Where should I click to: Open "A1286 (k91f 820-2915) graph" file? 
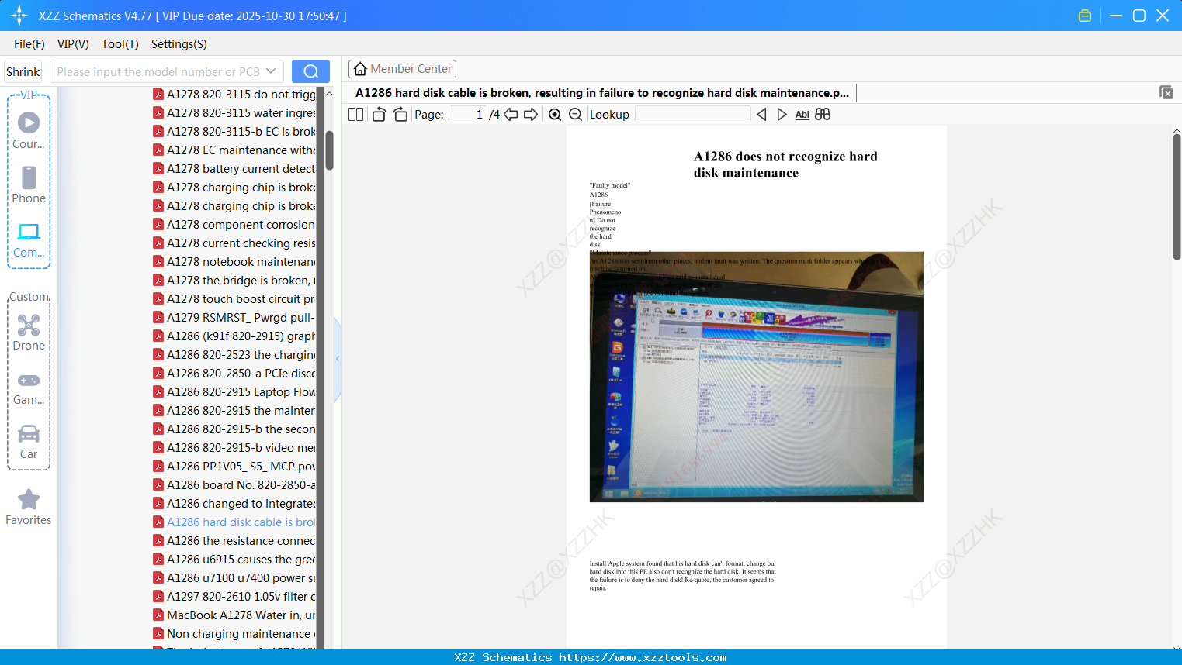234,336
